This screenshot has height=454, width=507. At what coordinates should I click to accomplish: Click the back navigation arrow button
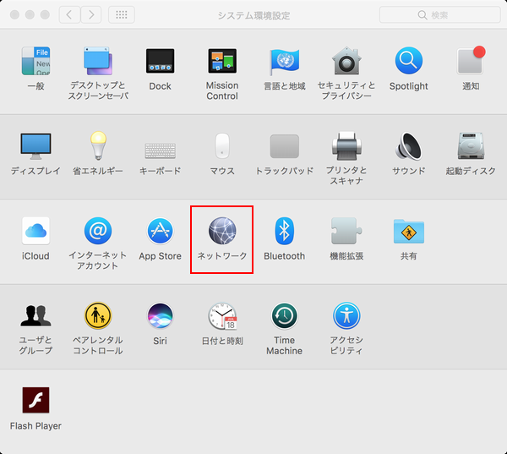point(69,15)
